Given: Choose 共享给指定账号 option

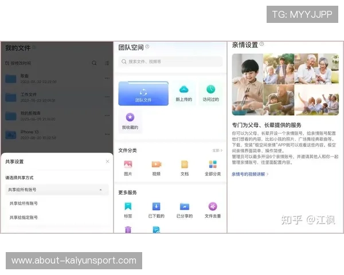Looking at the screenshot, I should point(24,218).
